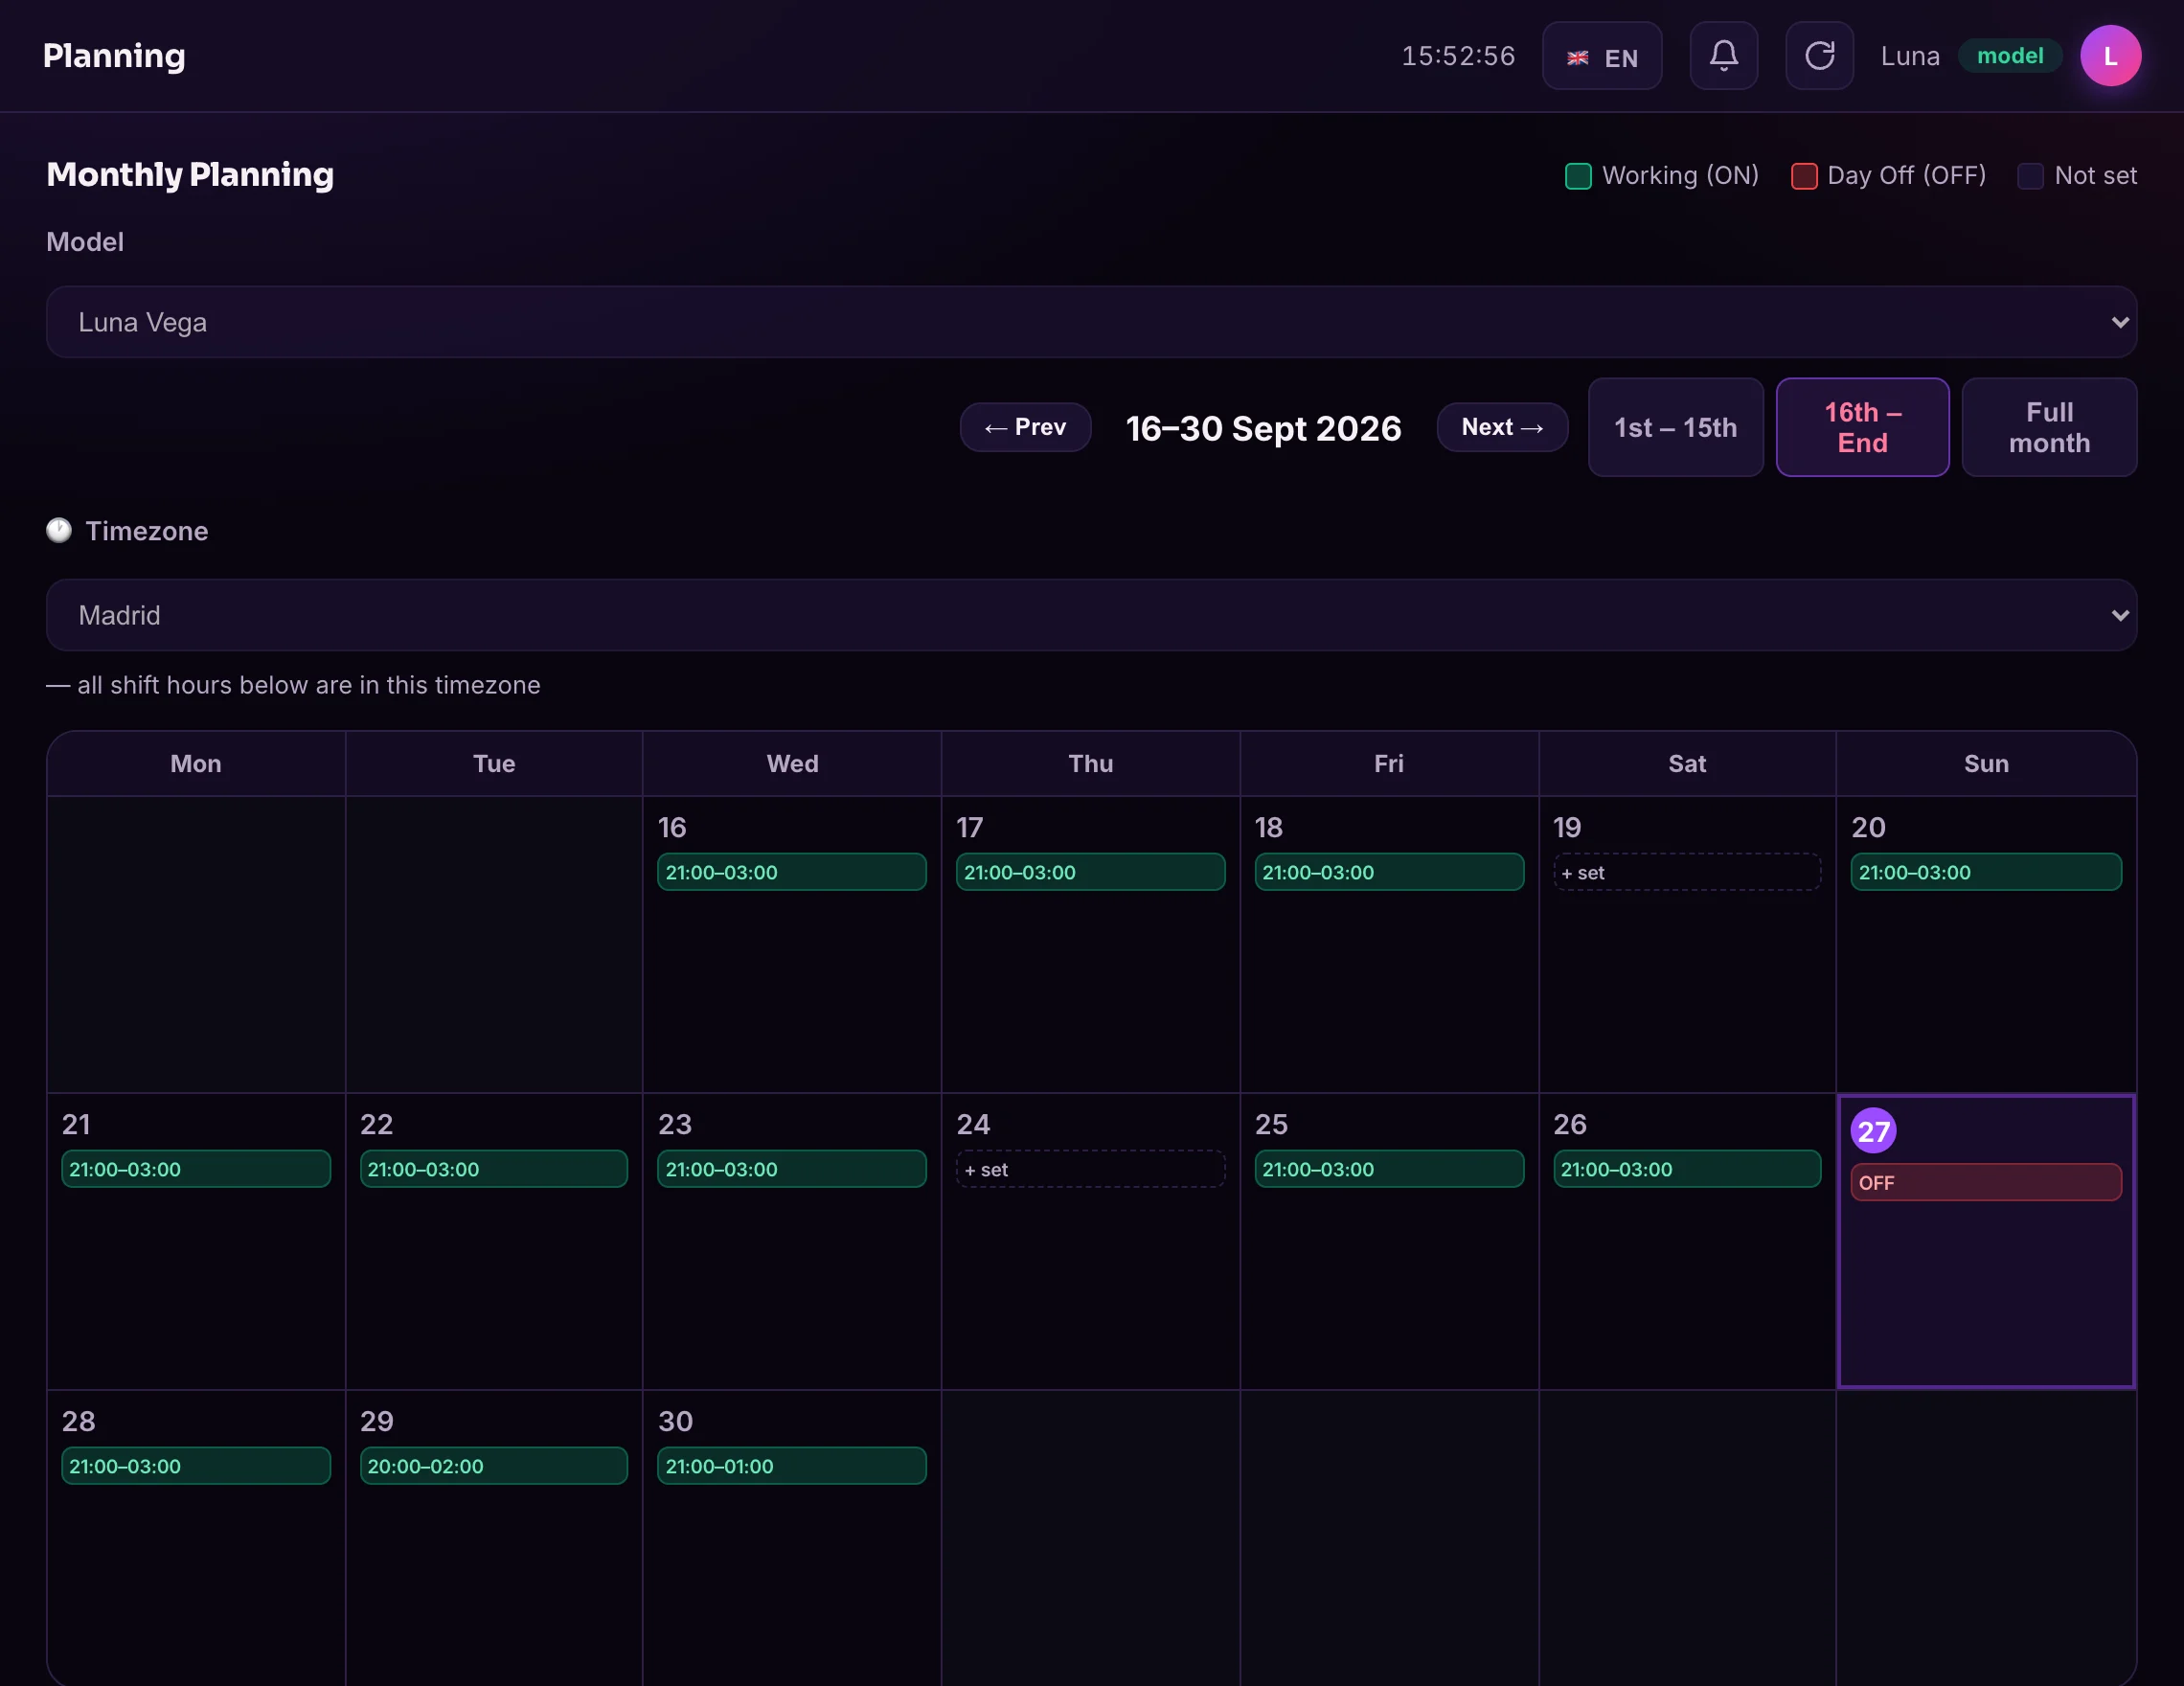The image size is (2184, 1686).
Task: Click the refresh icon in header
Action: [1819, 56]
